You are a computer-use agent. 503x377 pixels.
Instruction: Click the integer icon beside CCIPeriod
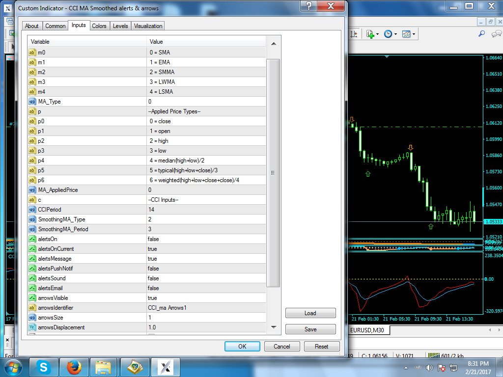[x=32, y=210]
